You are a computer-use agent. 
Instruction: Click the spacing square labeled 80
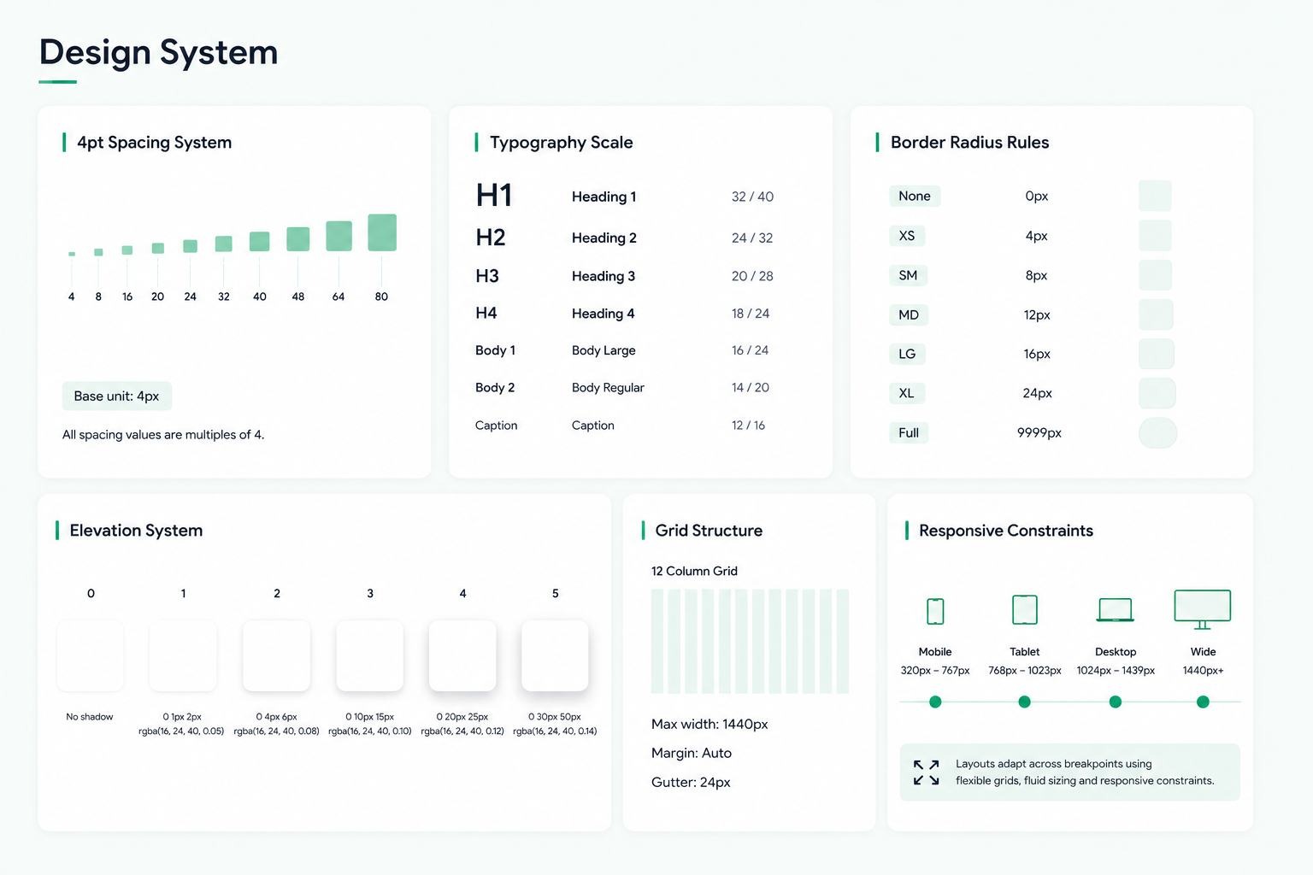tap(382, 232)
